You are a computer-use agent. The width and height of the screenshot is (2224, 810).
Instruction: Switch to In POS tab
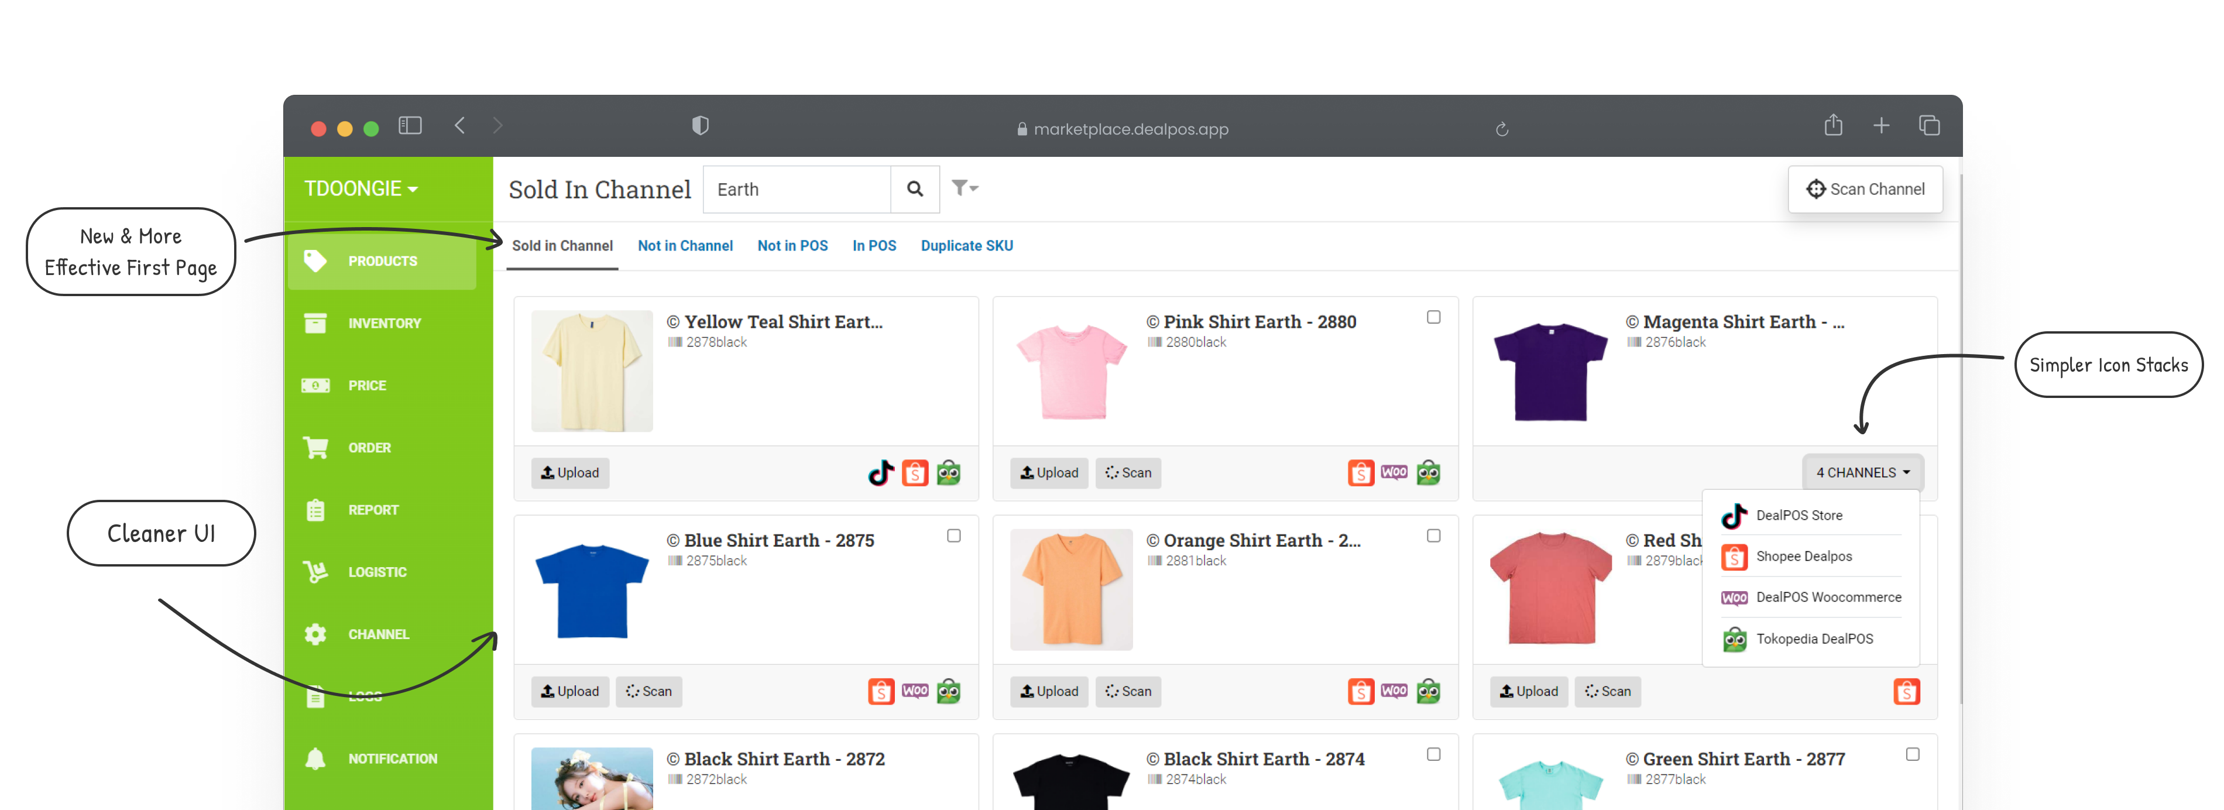click(874, 245)
